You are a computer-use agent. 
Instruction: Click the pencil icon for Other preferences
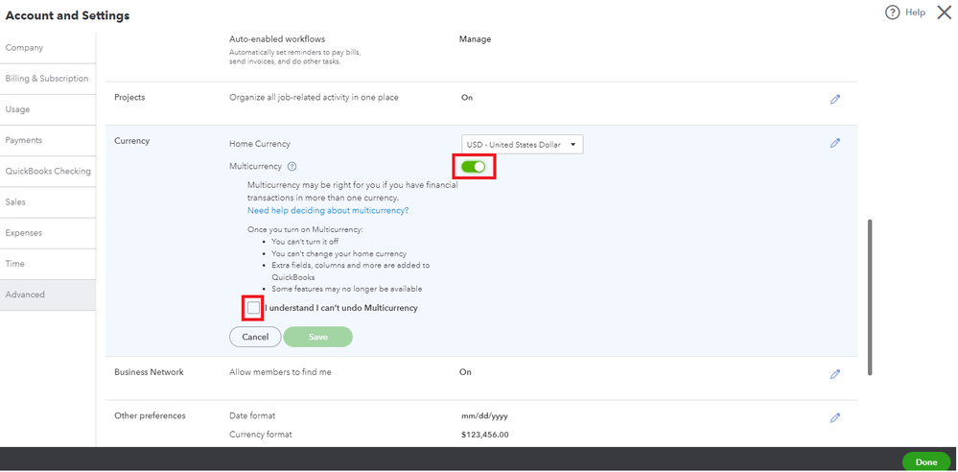[x=835, y=417]
